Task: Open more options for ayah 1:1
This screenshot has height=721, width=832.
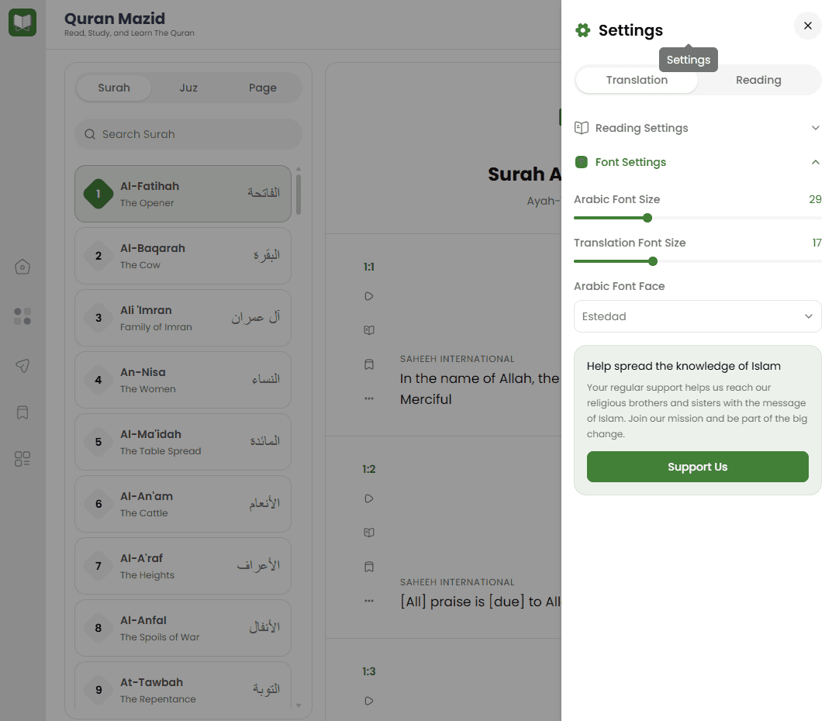Action: (369, 398)
